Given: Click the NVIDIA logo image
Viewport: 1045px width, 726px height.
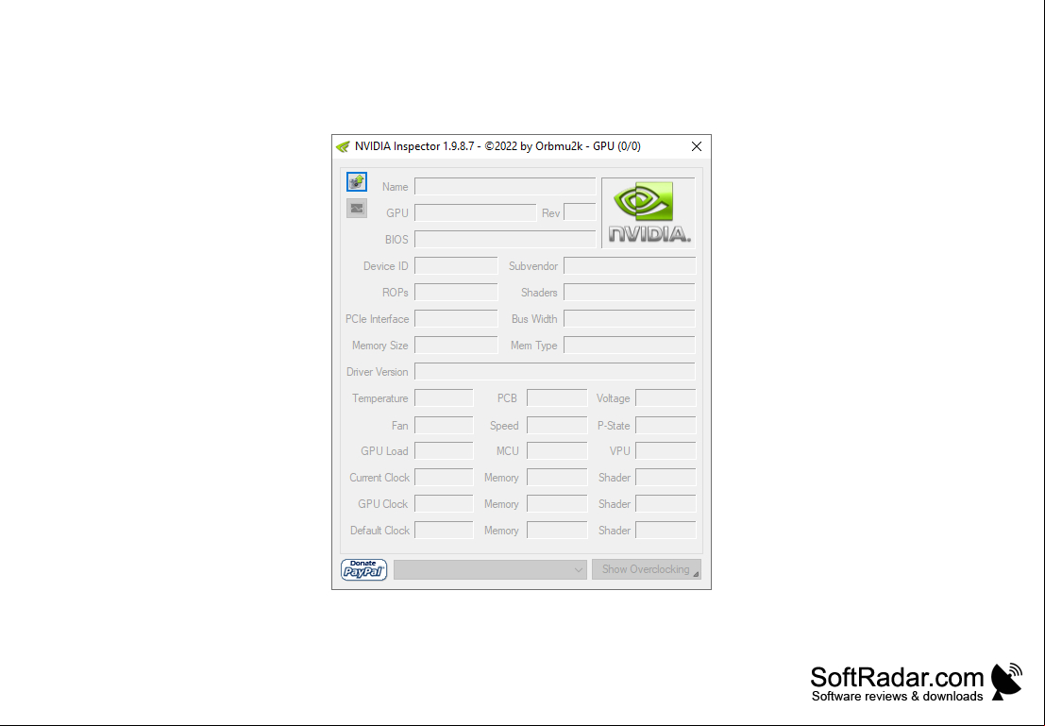Looking at the screenshot, I should [x=649, y=212].
